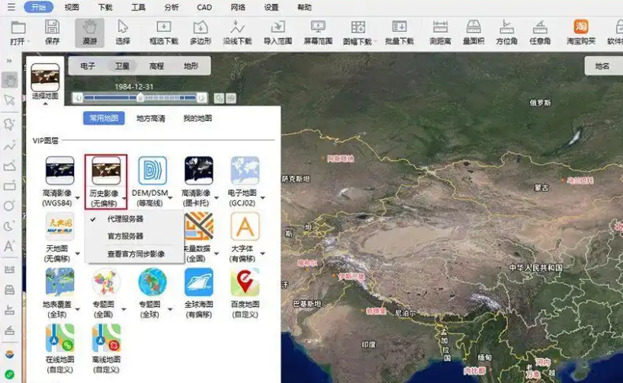Viewport: 623px width, 383px height.
Task: Collapse the 选择地图 panel using its thumbnail
Action: point(45,78)
